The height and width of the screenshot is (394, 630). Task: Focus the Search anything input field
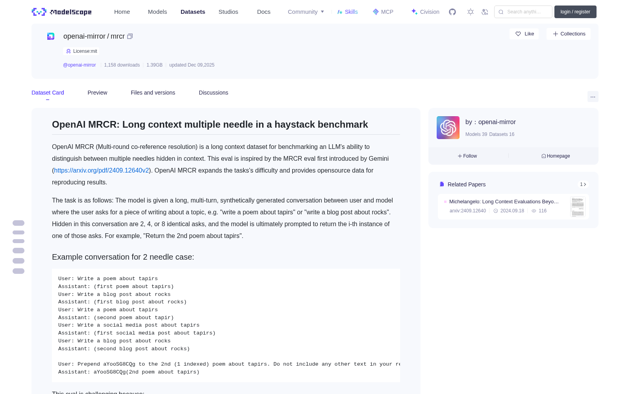pos(523,12)
